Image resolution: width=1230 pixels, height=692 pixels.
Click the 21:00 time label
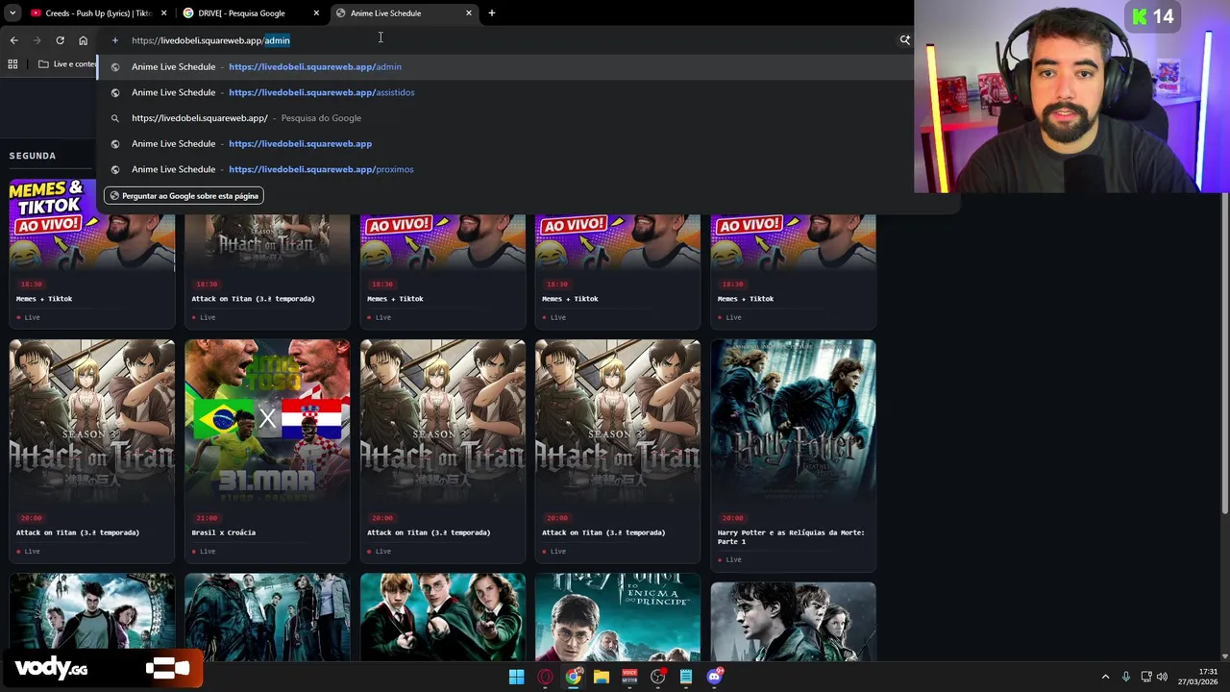click(x=207, y=518)
